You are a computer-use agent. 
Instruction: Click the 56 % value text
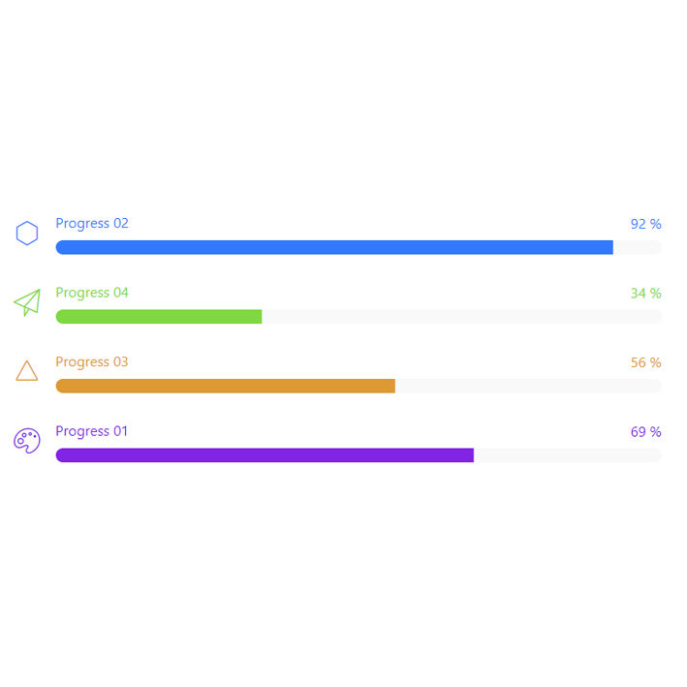[x=645, y=362]
